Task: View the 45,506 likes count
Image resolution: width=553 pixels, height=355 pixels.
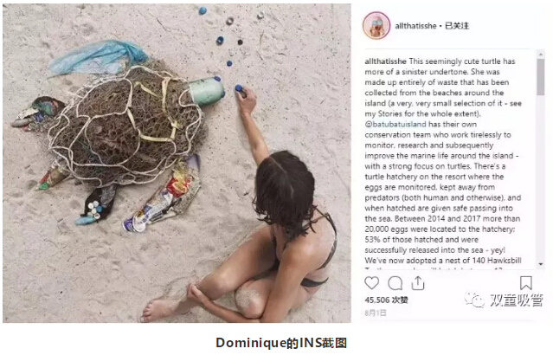Action: pos(386,300)
